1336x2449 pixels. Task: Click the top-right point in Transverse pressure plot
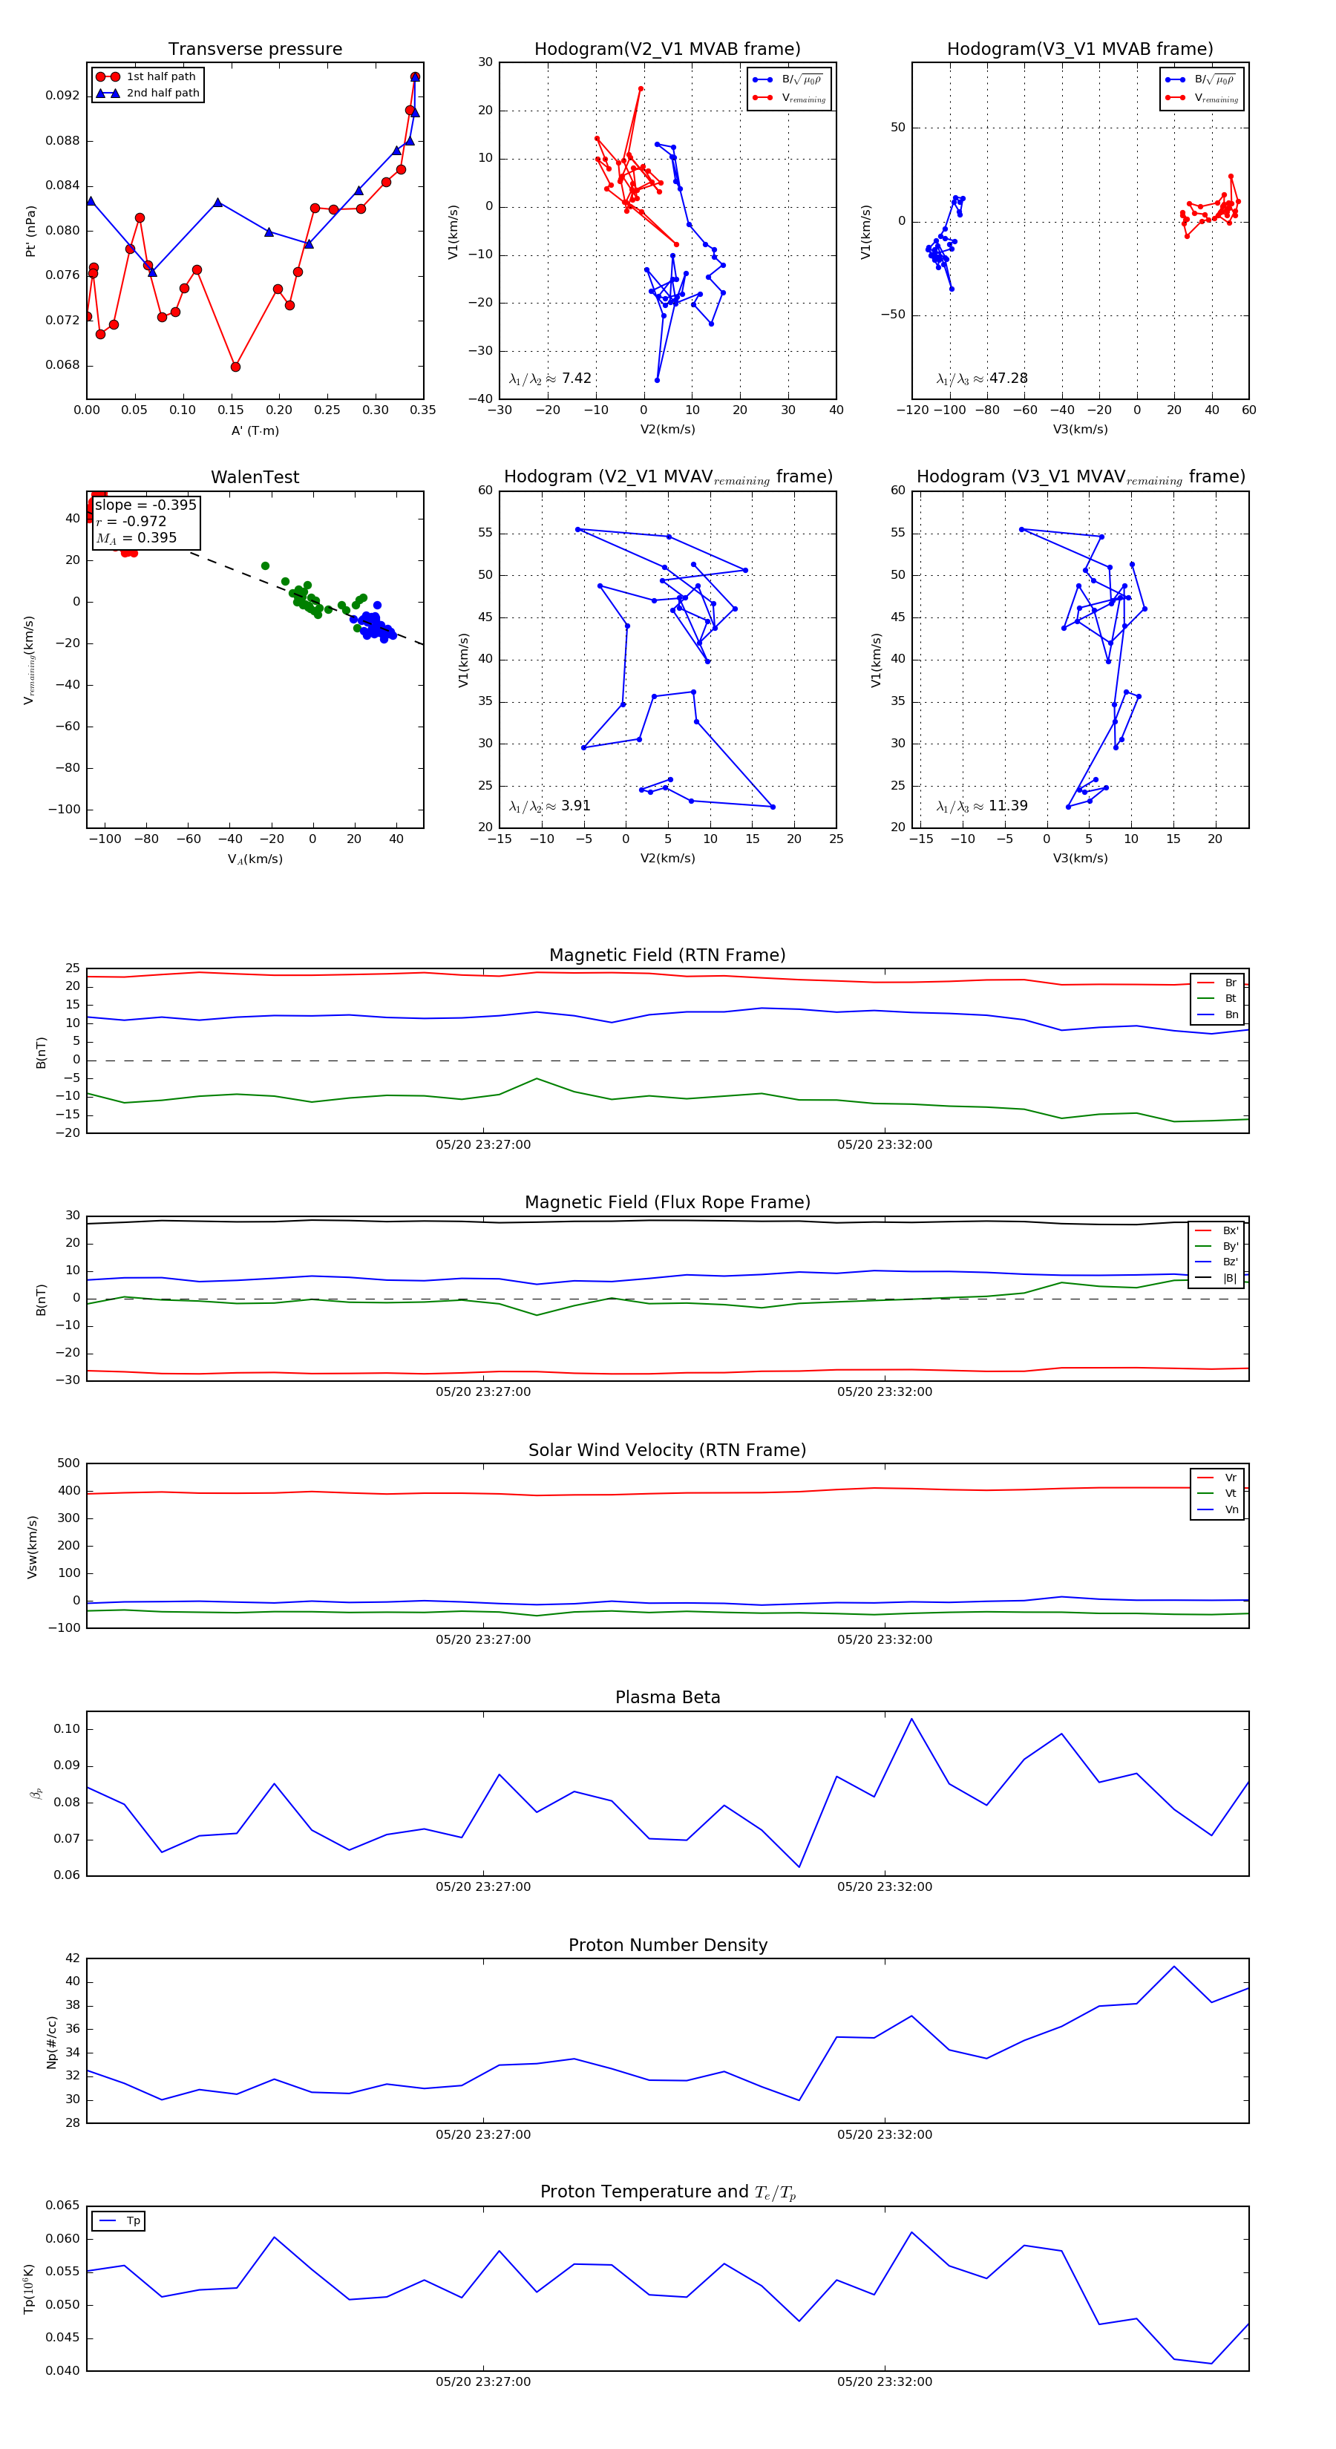coord(415,77)
